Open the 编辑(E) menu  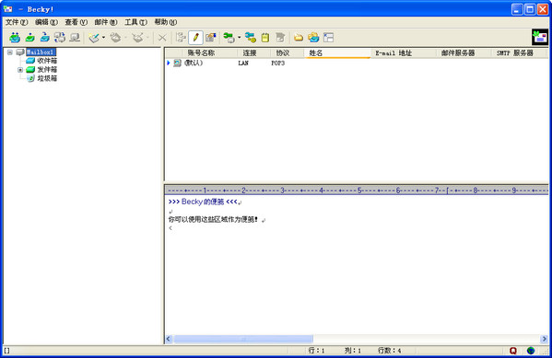pos(46,22)
